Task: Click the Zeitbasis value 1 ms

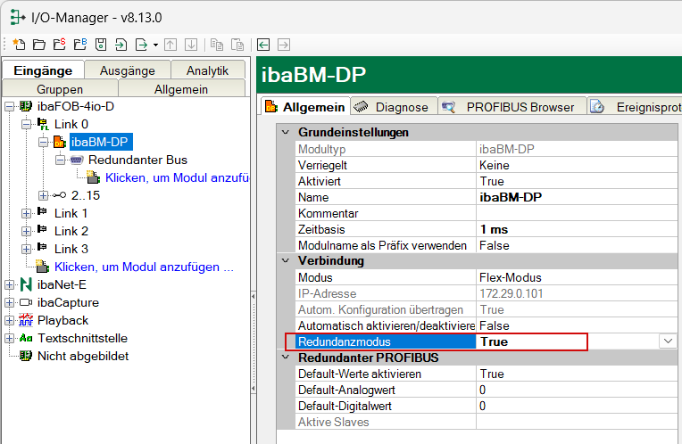Action: tap(577, 229)
